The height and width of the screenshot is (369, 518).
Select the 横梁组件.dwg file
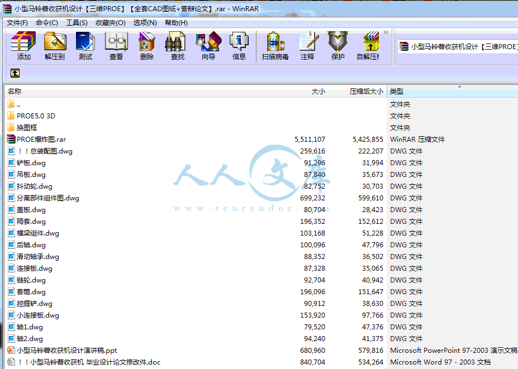tap(33, 233)
